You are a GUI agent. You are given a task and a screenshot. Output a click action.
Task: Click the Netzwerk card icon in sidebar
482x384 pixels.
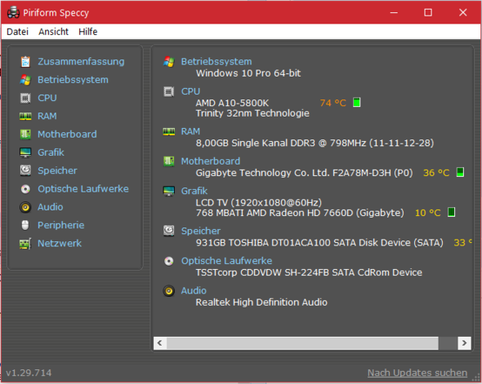pos(25,244)
